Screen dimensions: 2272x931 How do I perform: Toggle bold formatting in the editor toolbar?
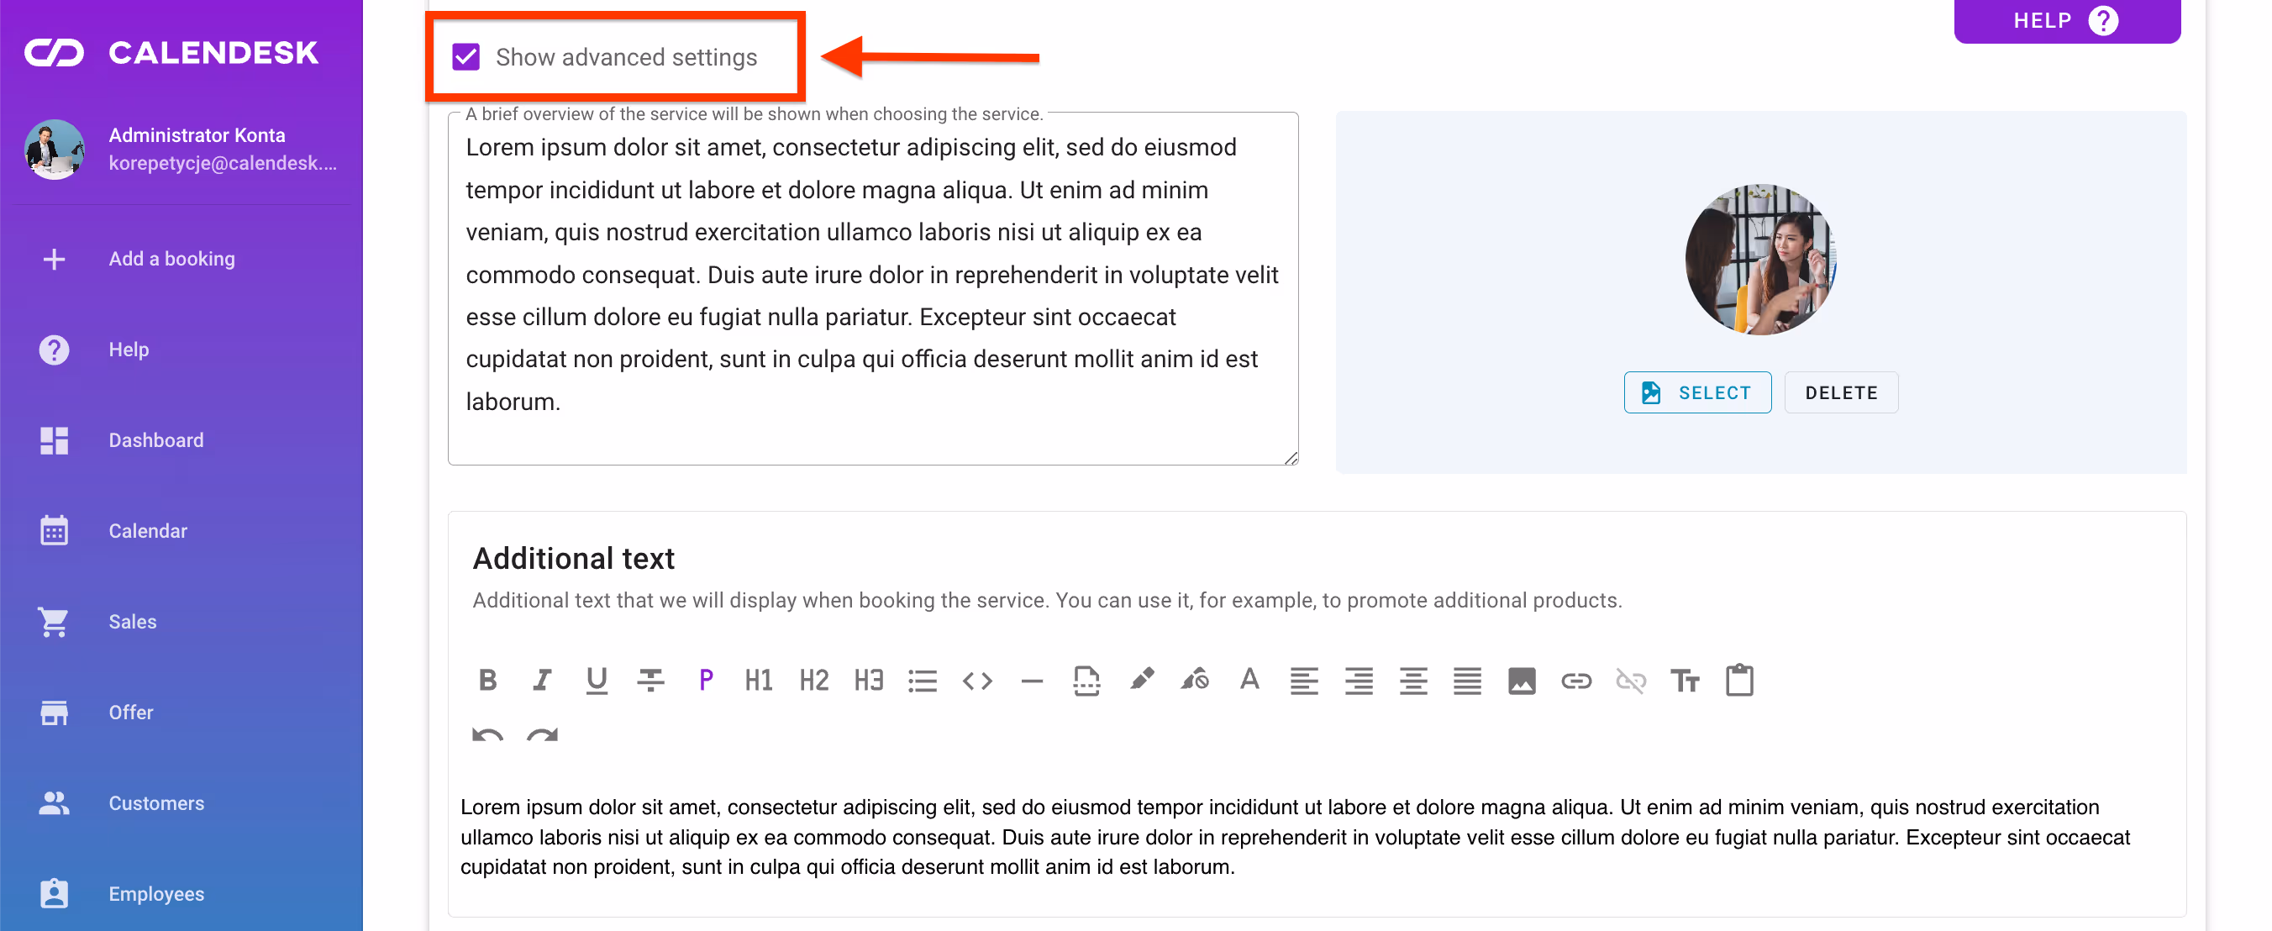(x=487, y=680)
